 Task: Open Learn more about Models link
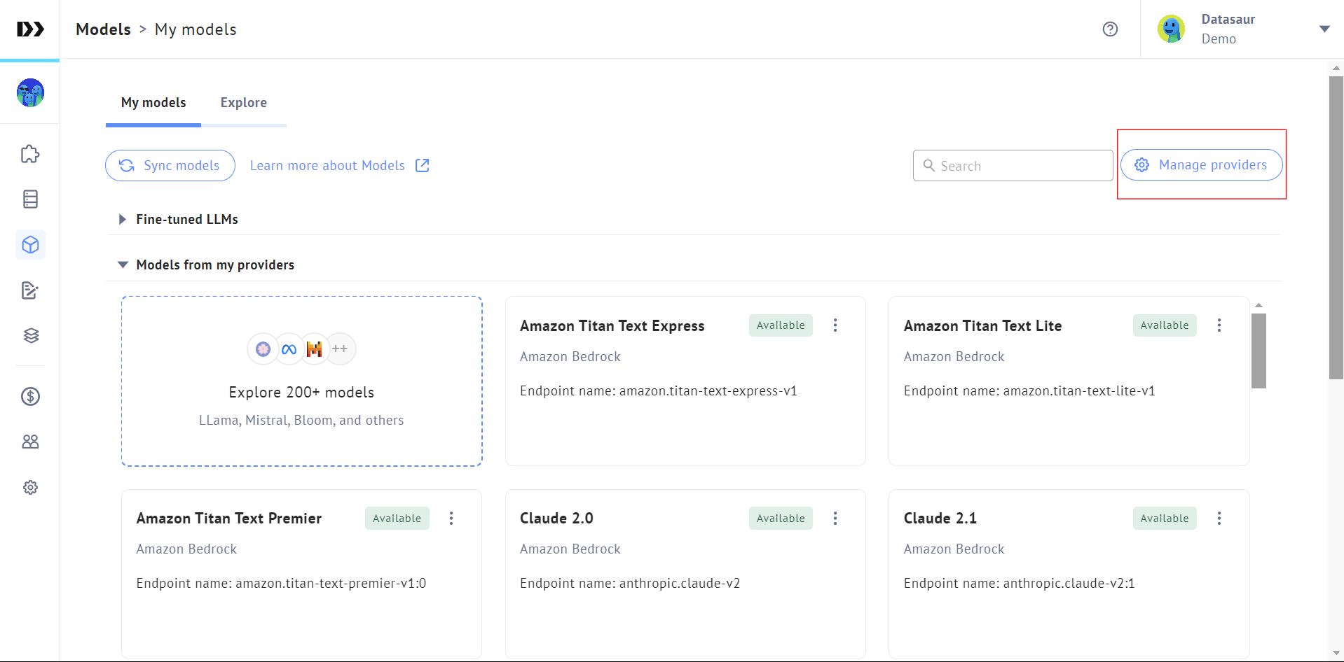coord(327,166)
